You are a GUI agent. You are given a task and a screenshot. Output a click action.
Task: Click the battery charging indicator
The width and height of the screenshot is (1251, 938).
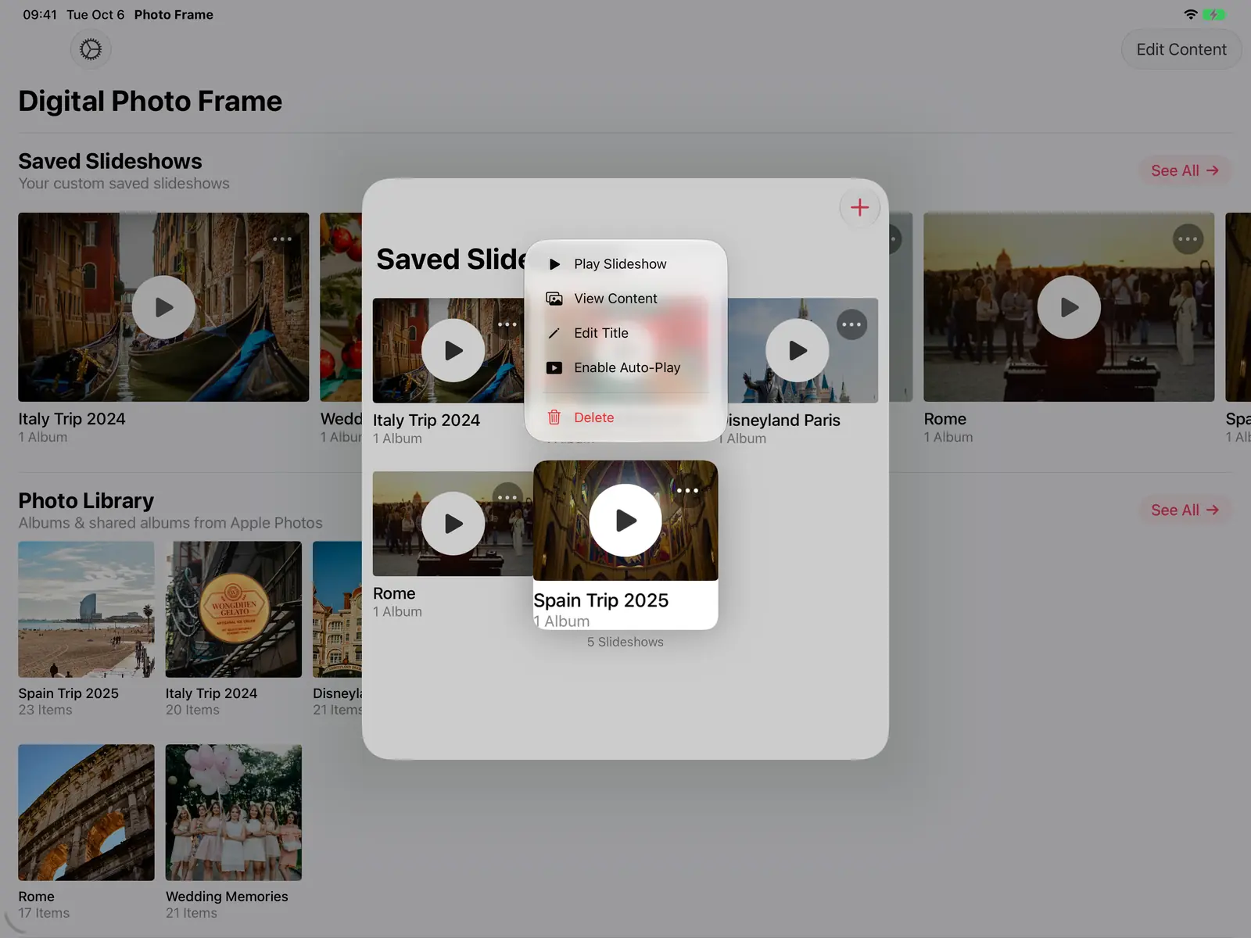pyautogui.click(x=1214, y=14)
